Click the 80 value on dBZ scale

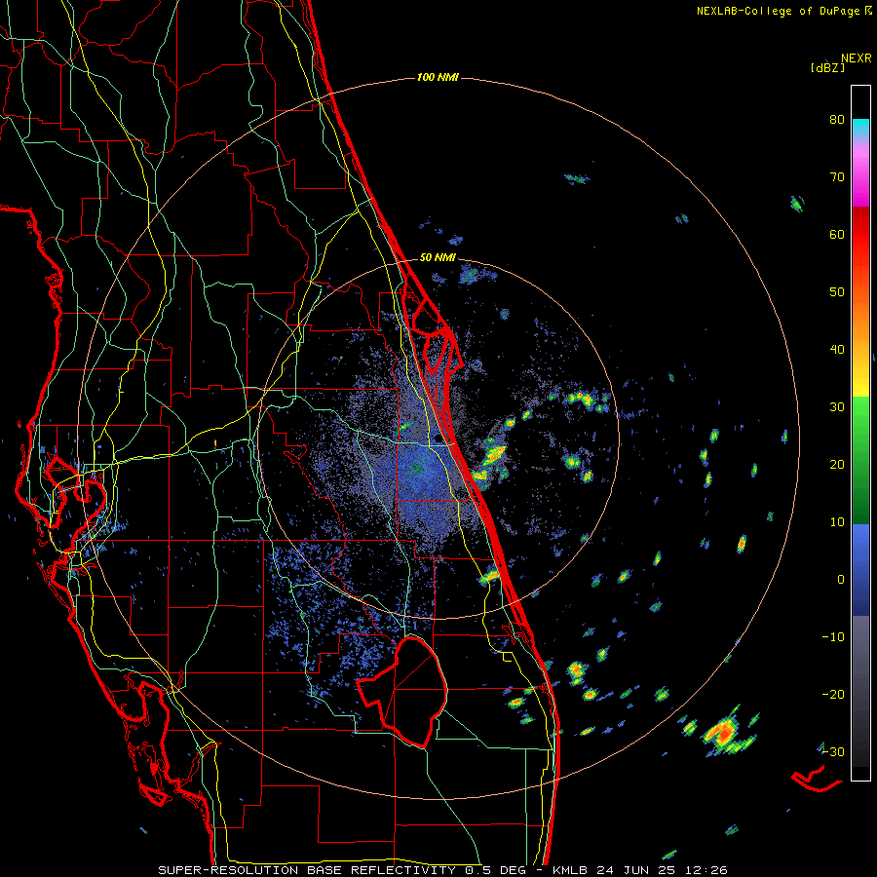point(837,120)
